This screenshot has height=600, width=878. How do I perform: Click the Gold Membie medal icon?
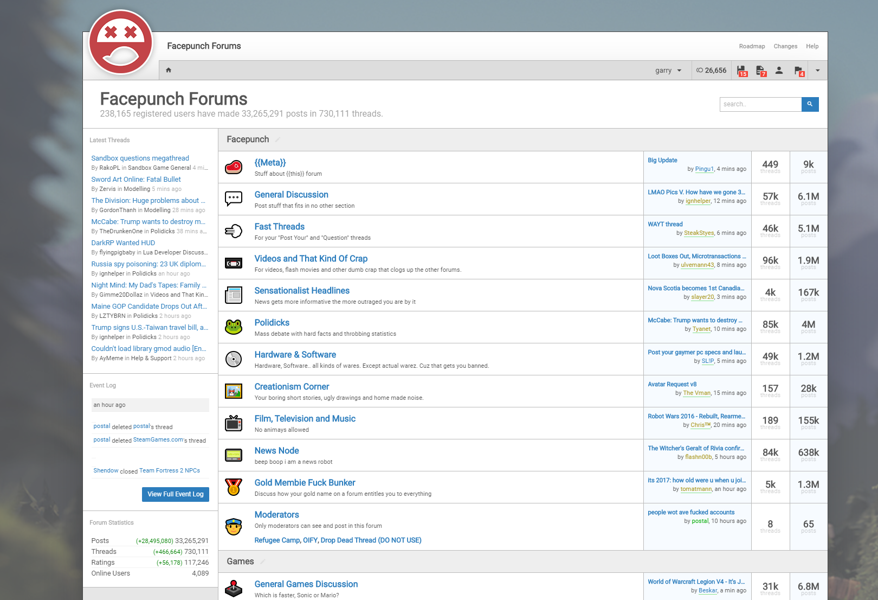pyautogui.click(x=234, y=487)
